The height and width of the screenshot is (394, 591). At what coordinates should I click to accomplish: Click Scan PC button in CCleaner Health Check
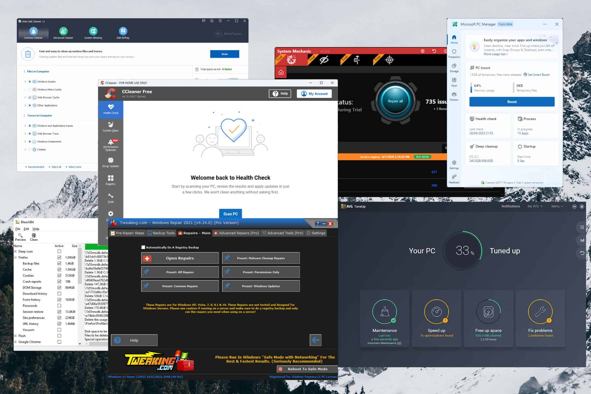coord(231,214)
